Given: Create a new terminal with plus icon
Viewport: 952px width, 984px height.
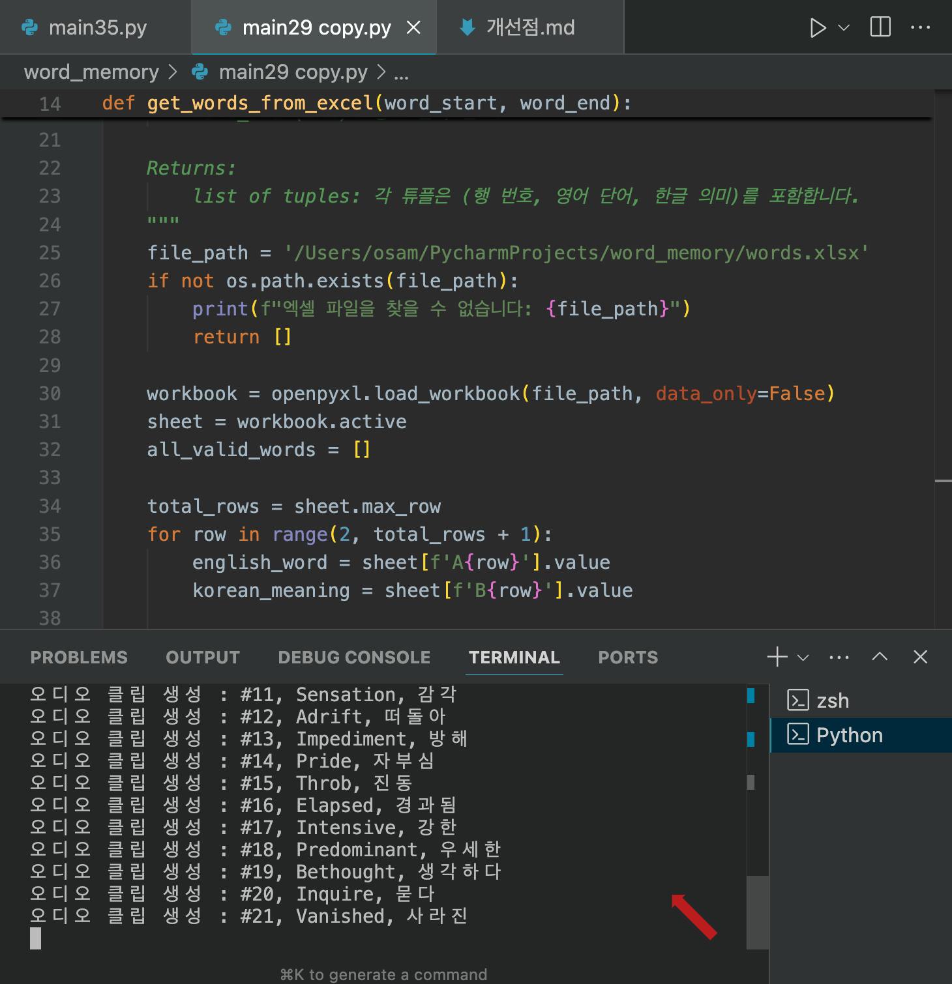Looking at the screenshot, I should coord(777,657).
